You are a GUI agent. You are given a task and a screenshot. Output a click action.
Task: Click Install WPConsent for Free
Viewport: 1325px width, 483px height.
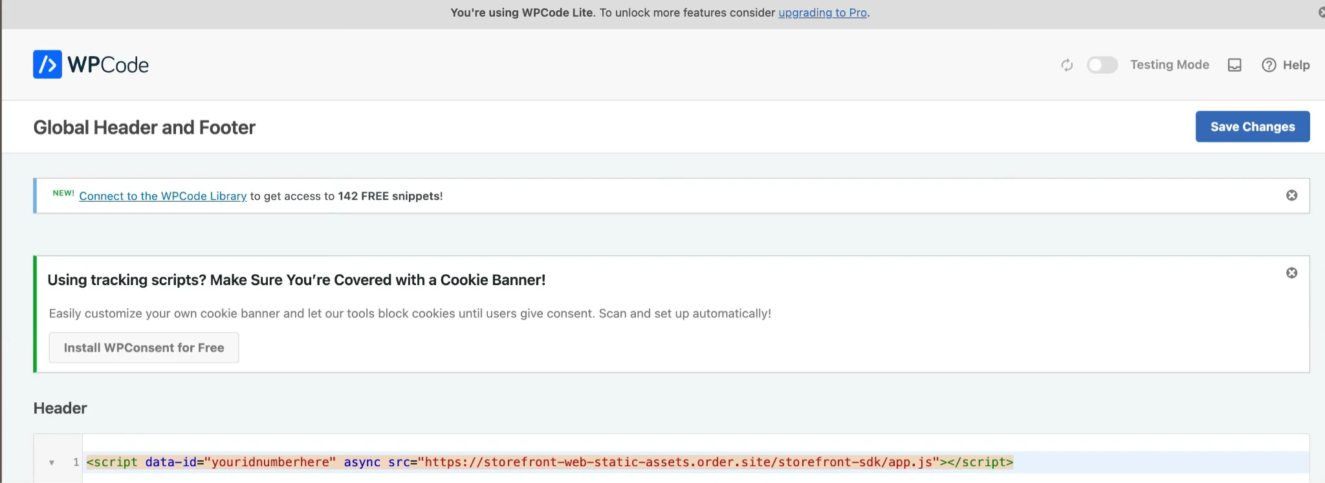point(144,347)
